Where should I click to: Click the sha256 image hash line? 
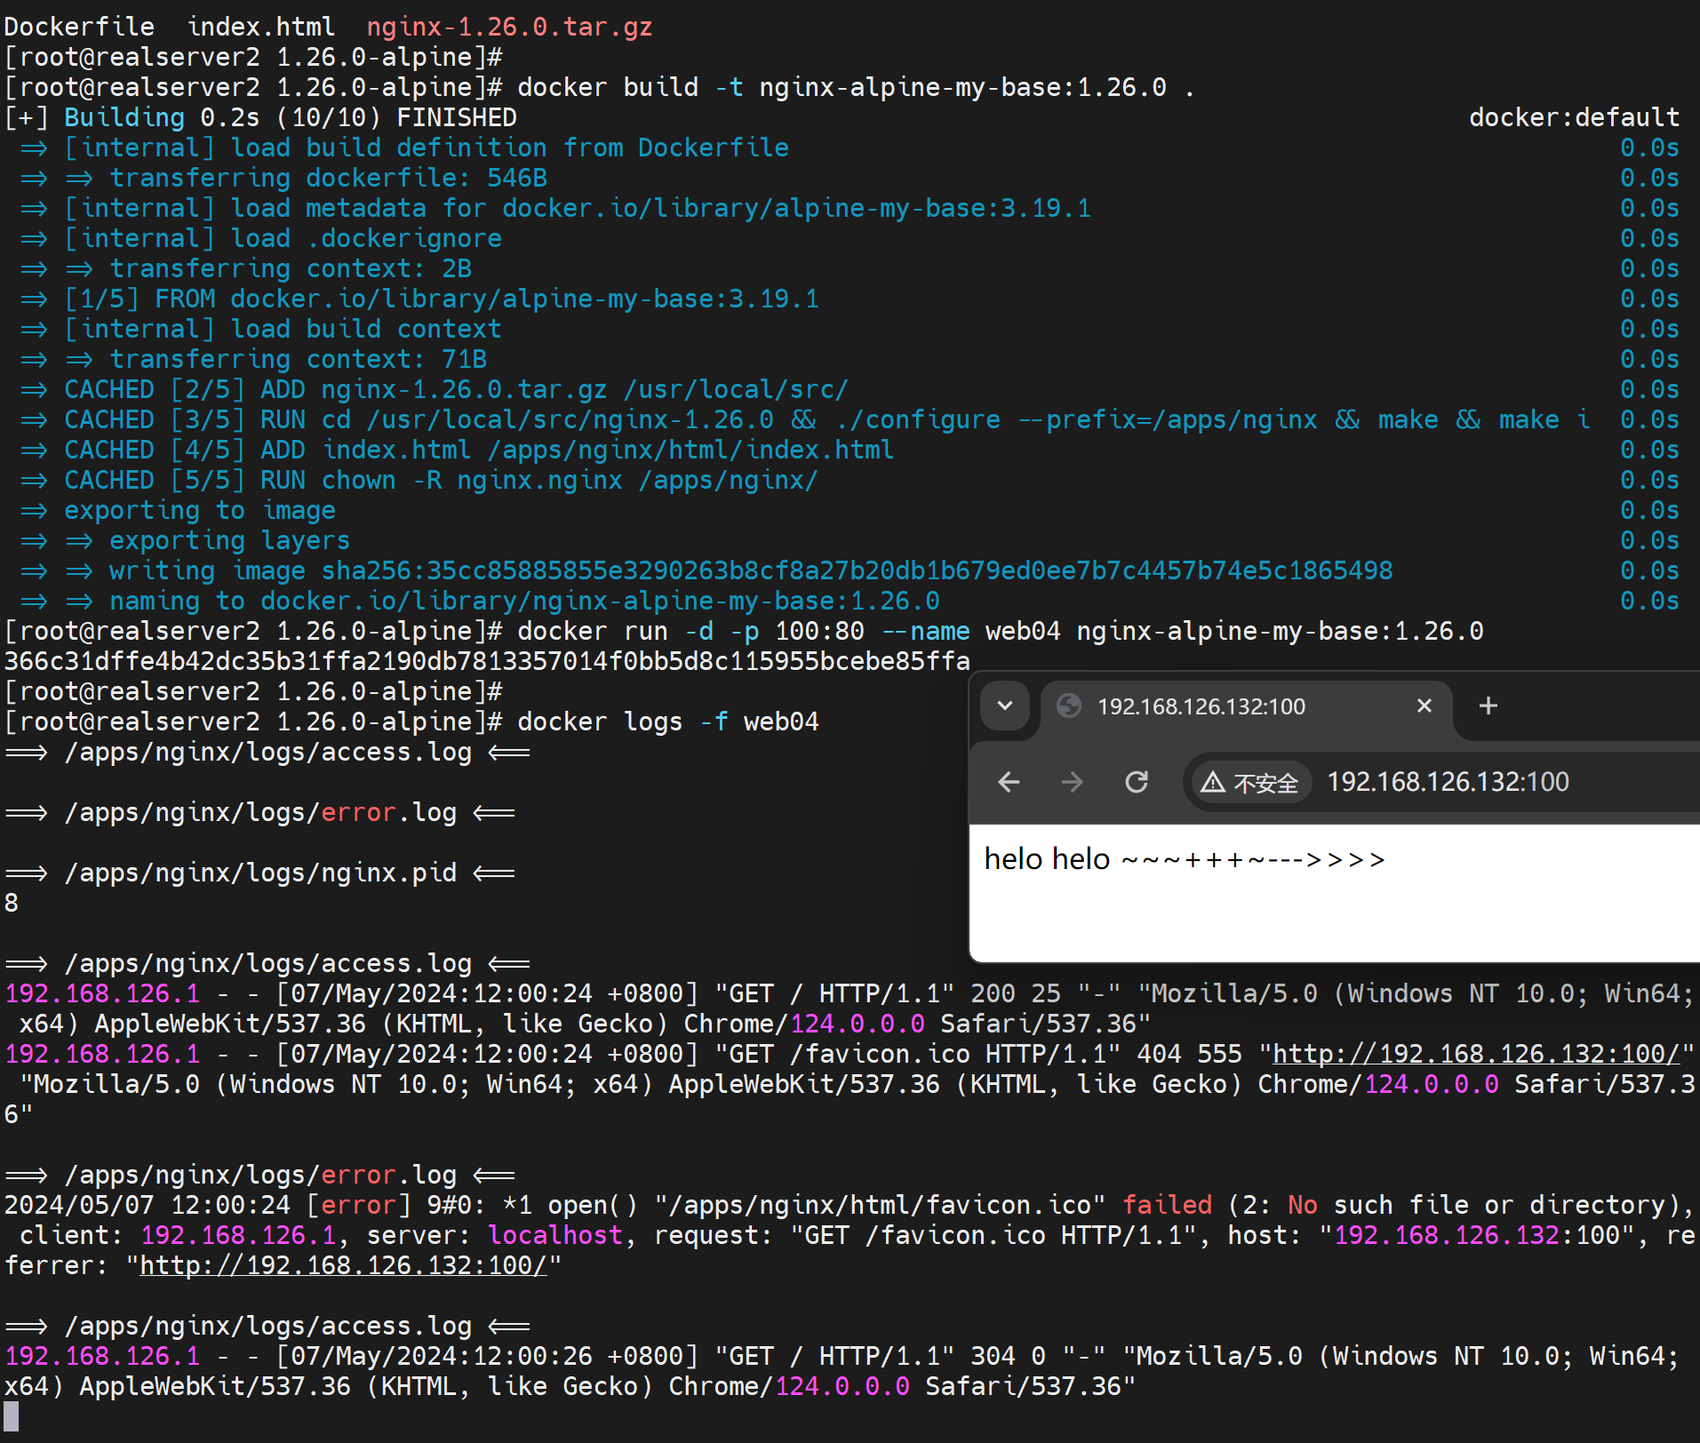857,570
